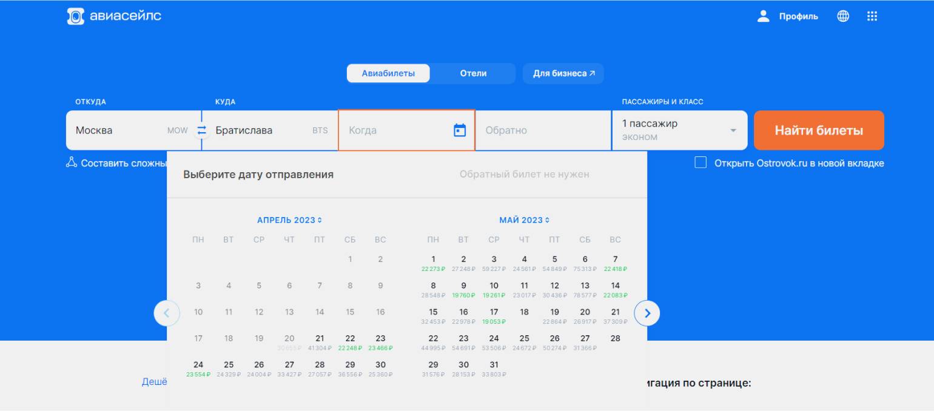
Task: Open the Для бизнеса link
Action: point(563,73)
